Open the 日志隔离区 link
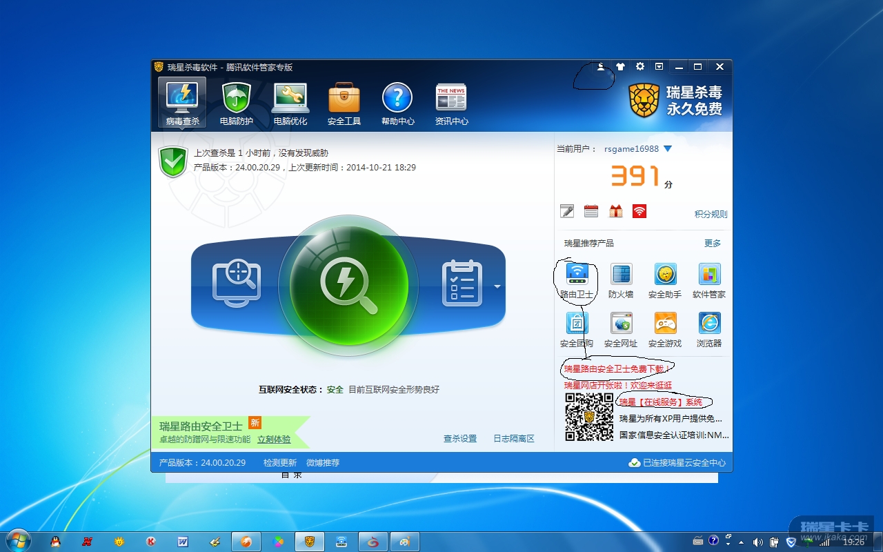This screenshot has height=552, width=883. (514, 439)
